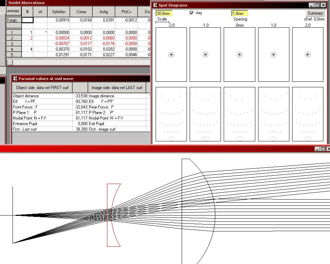Select the Astig column header
The image size is (330, 264).
click(104, 12)
